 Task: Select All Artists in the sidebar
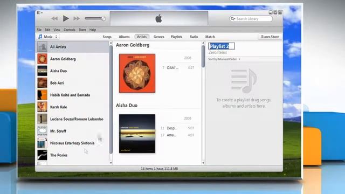72,47
